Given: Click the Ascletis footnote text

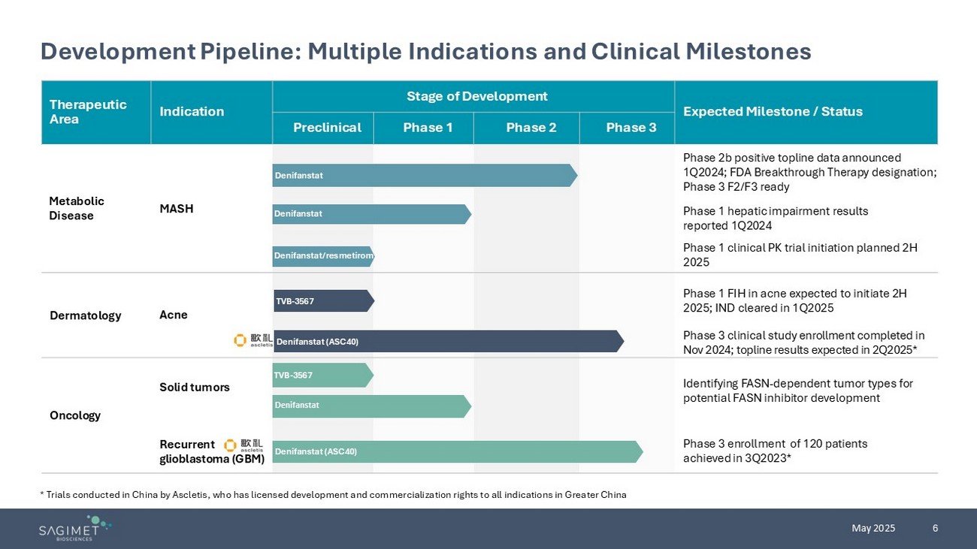Looking at the screenshot, I should (332, 494).
